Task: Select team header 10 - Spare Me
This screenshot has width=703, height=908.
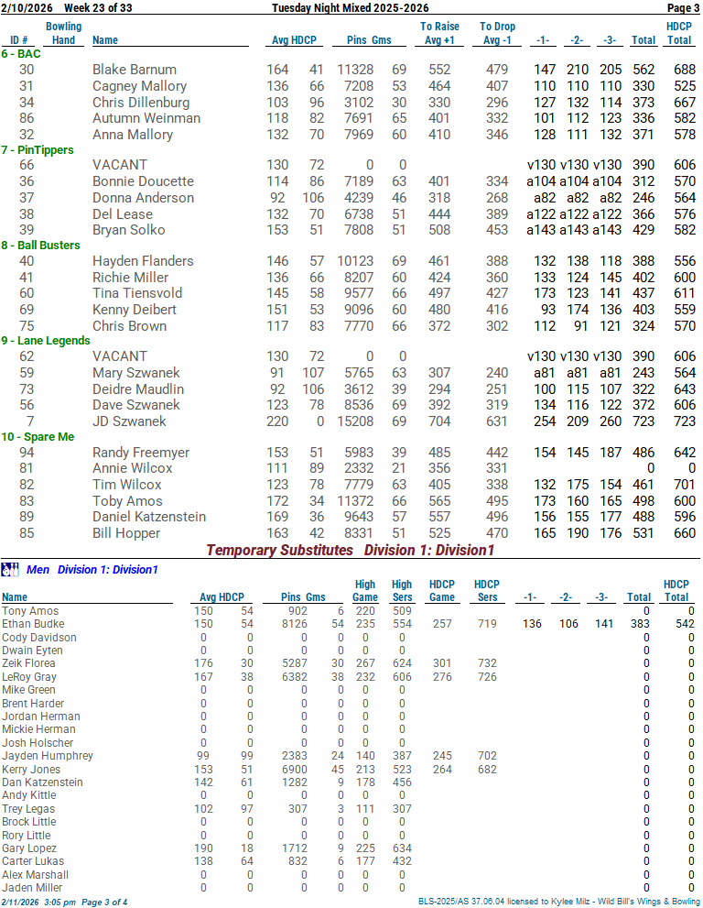Action: [x=38, y=437]
